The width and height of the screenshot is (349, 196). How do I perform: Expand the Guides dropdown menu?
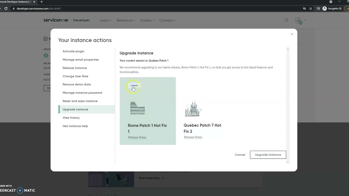147,20
